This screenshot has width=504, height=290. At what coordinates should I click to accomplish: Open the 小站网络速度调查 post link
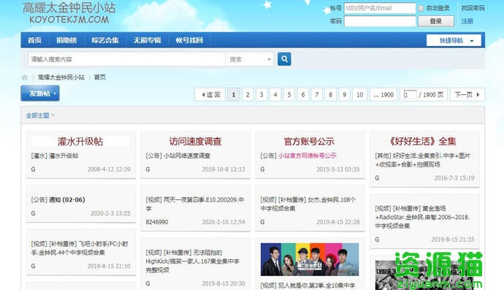click(x=186, y=156)
